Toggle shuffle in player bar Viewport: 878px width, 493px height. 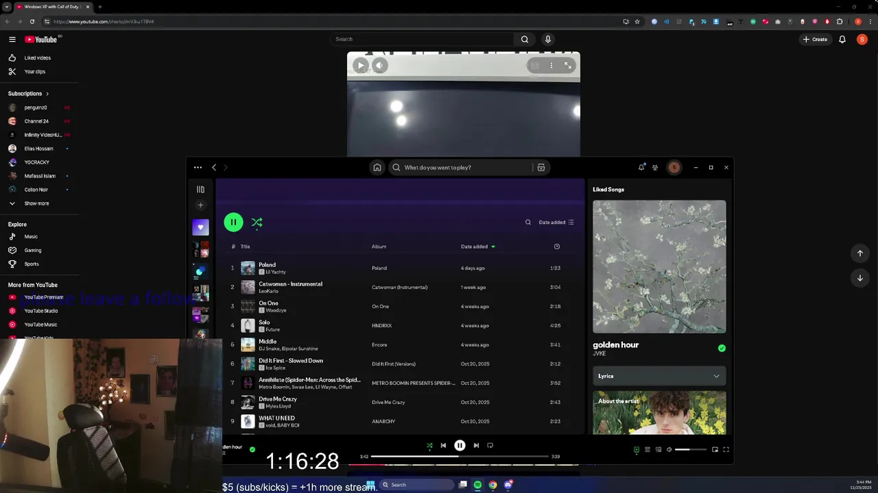(x=429, y=445)
